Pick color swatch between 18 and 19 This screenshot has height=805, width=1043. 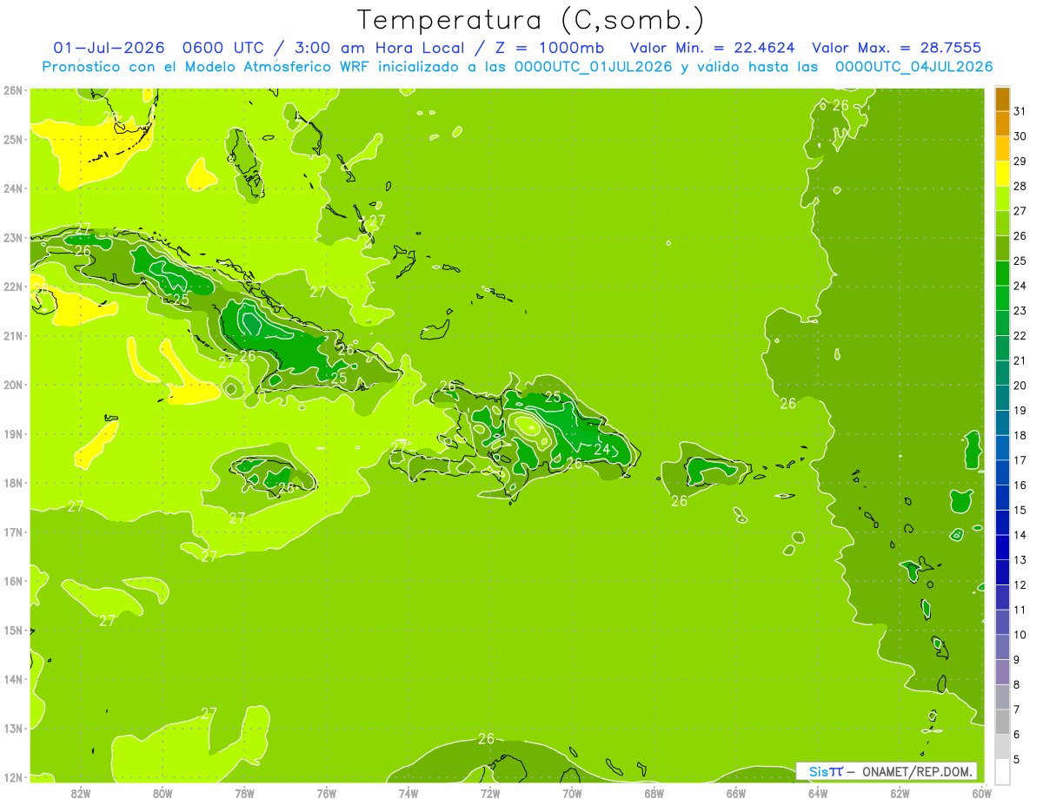[1002, 423]
